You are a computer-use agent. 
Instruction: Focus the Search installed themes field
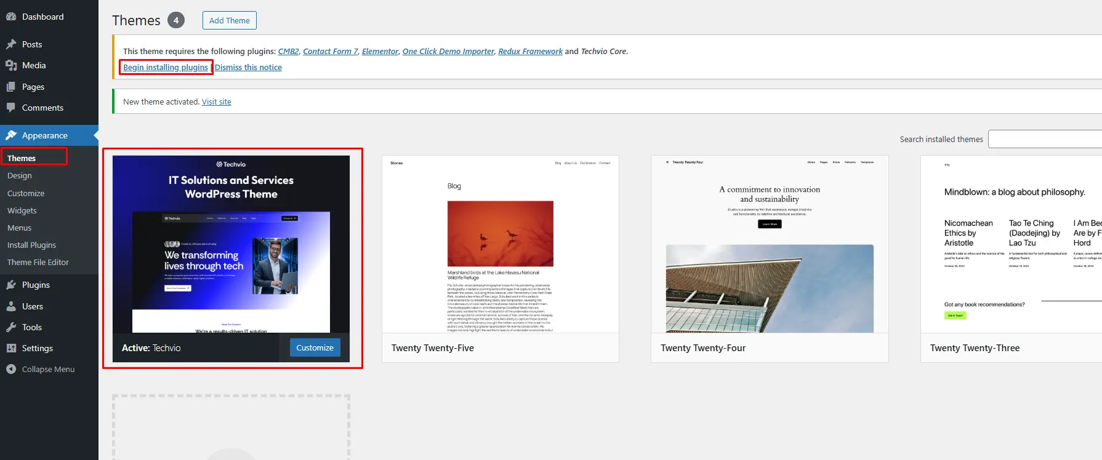1045,139
